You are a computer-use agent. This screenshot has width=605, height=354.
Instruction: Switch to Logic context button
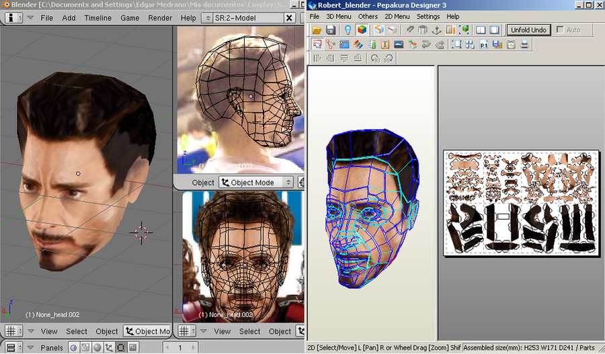coord(73,347)
